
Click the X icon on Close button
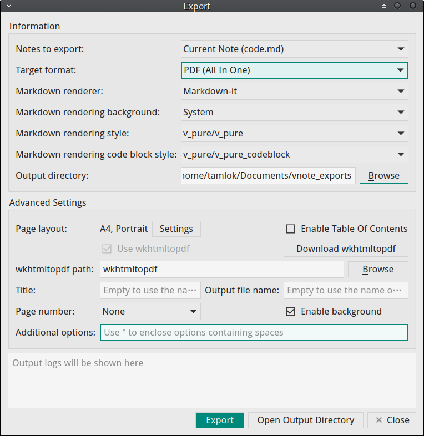(378, 420)
